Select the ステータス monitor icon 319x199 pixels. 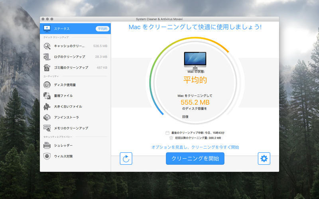(47, 29)
